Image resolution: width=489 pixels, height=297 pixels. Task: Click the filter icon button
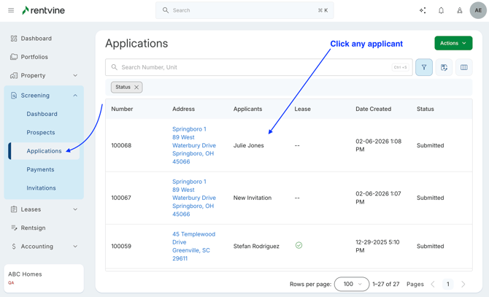point(424,67)
